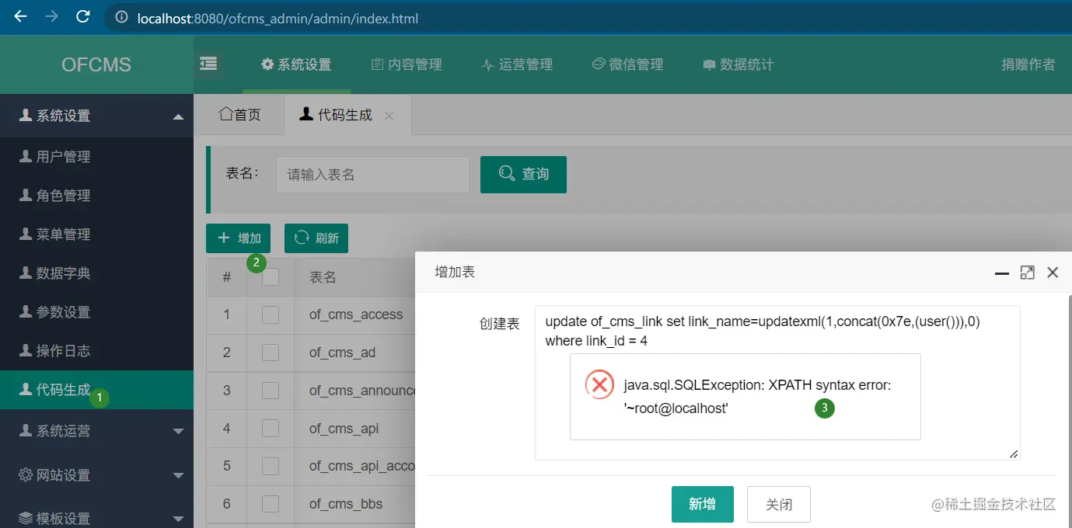1072x528 pixels.
Task: Check the box for of_cms_api row
Action: [x=271, y=429]
